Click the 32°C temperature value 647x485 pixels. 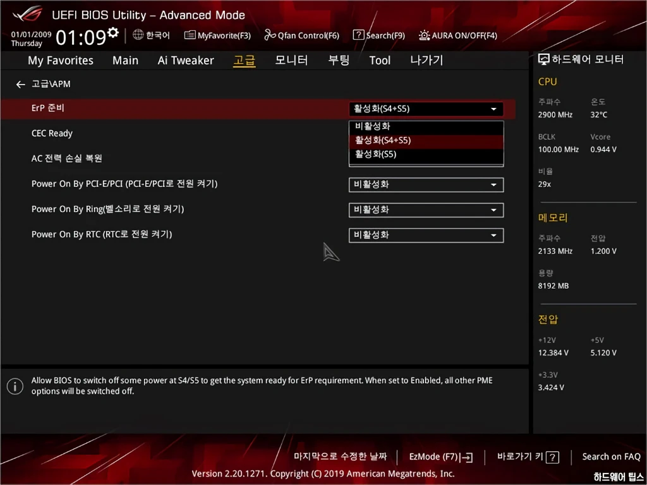[x=599, y=115]
